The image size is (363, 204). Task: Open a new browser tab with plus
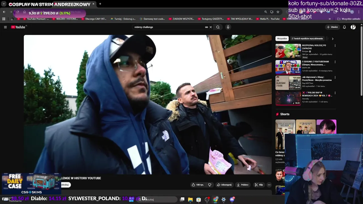click(100, 4)
